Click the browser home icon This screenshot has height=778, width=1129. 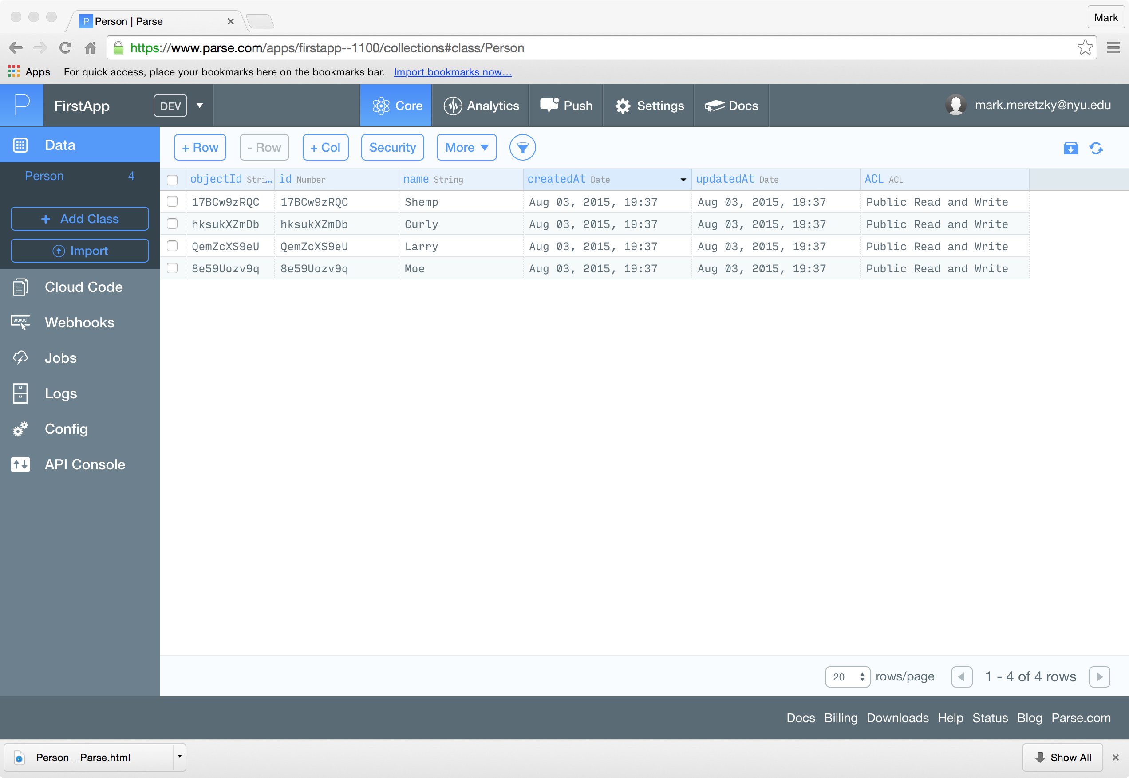pos(90,48)
